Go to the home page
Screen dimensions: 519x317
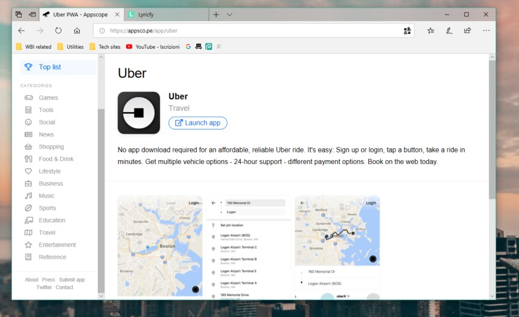[x=77, y=31]
